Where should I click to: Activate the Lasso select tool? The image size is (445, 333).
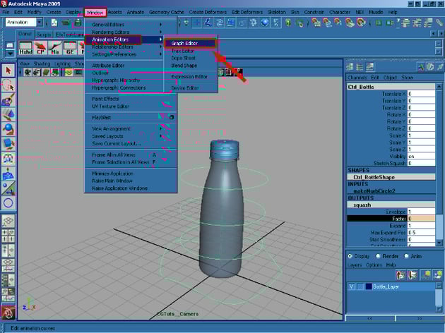pyautogui.click(x=8, y=86)
